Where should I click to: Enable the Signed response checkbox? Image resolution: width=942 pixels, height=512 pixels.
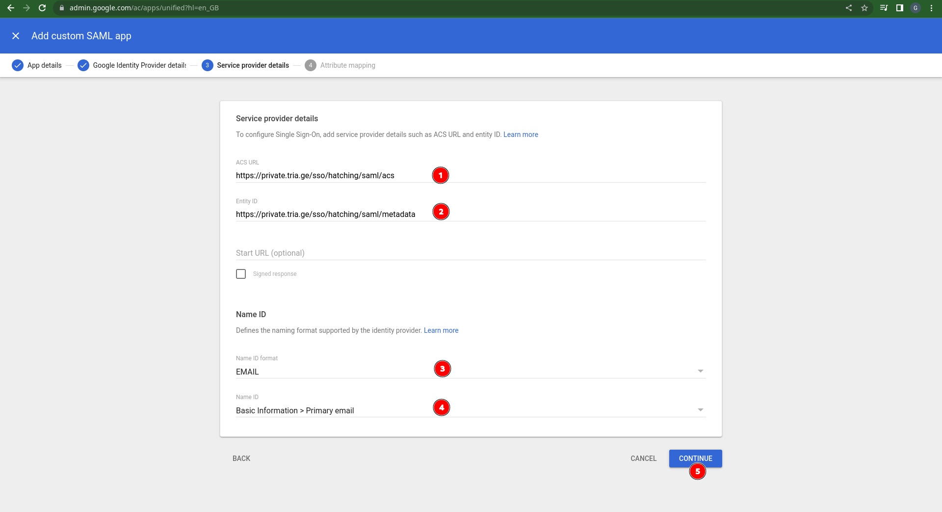tap(241, 274)
